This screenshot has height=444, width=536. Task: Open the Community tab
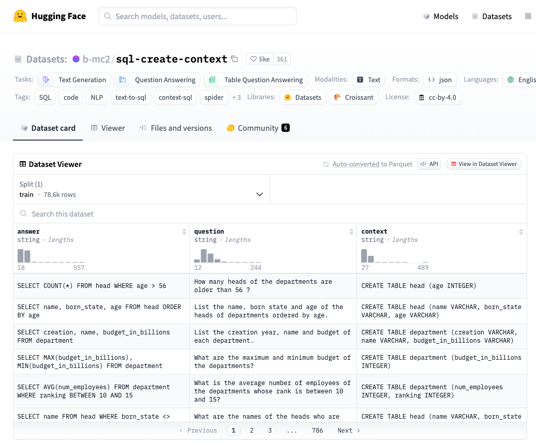pyautogui.click(x=258, y=128)
